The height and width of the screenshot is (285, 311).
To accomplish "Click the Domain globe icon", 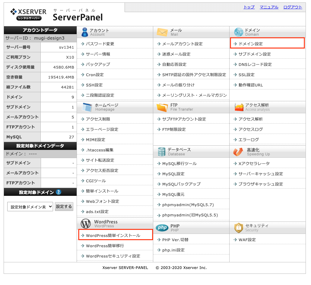I will 238,32.
